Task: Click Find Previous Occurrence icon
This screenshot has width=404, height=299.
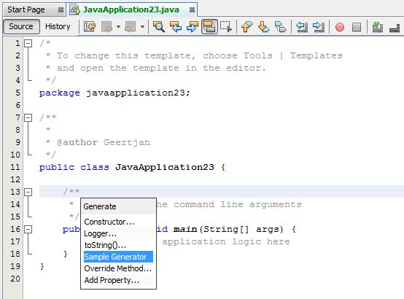Action: point(176,26)
